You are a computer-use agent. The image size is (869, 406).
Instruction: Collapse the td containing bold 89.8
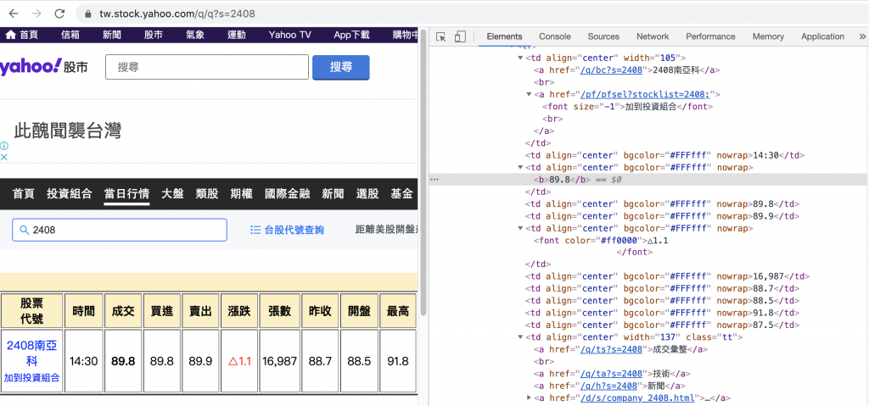coord(520,167)
